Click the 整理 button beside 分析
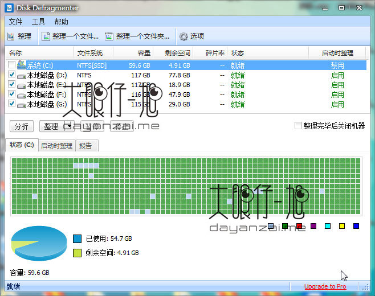Viewport: 375px width, 296px height. pyautogui.click(x=51, y=126)
